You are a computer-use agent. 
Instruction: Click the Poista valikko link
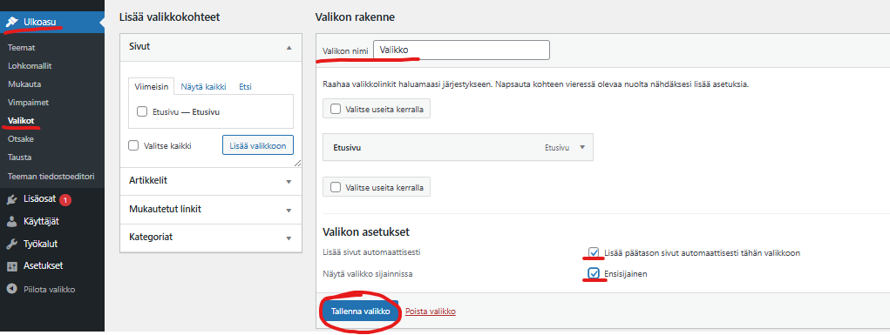point(431,312)
